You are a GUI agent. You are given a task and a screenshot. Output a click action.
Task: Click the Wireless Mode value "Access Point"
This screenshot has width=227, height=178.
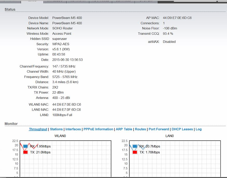(x=62, y=33)
